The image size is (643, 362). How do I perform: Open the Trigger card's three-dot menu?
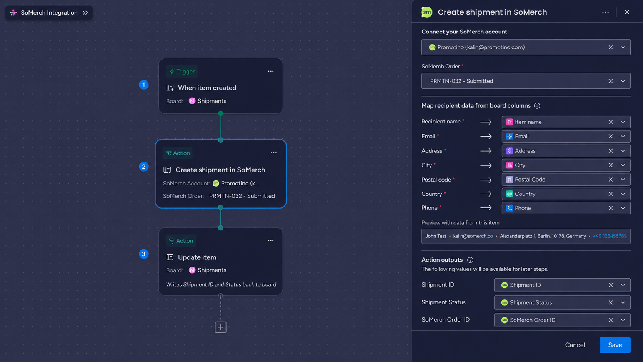(271, 71)
